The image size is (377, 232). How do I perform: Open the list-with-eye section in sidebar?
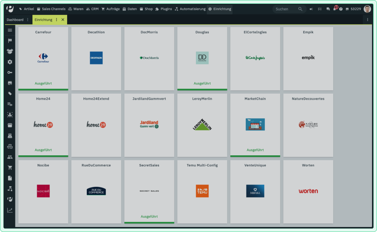(10, 104)
